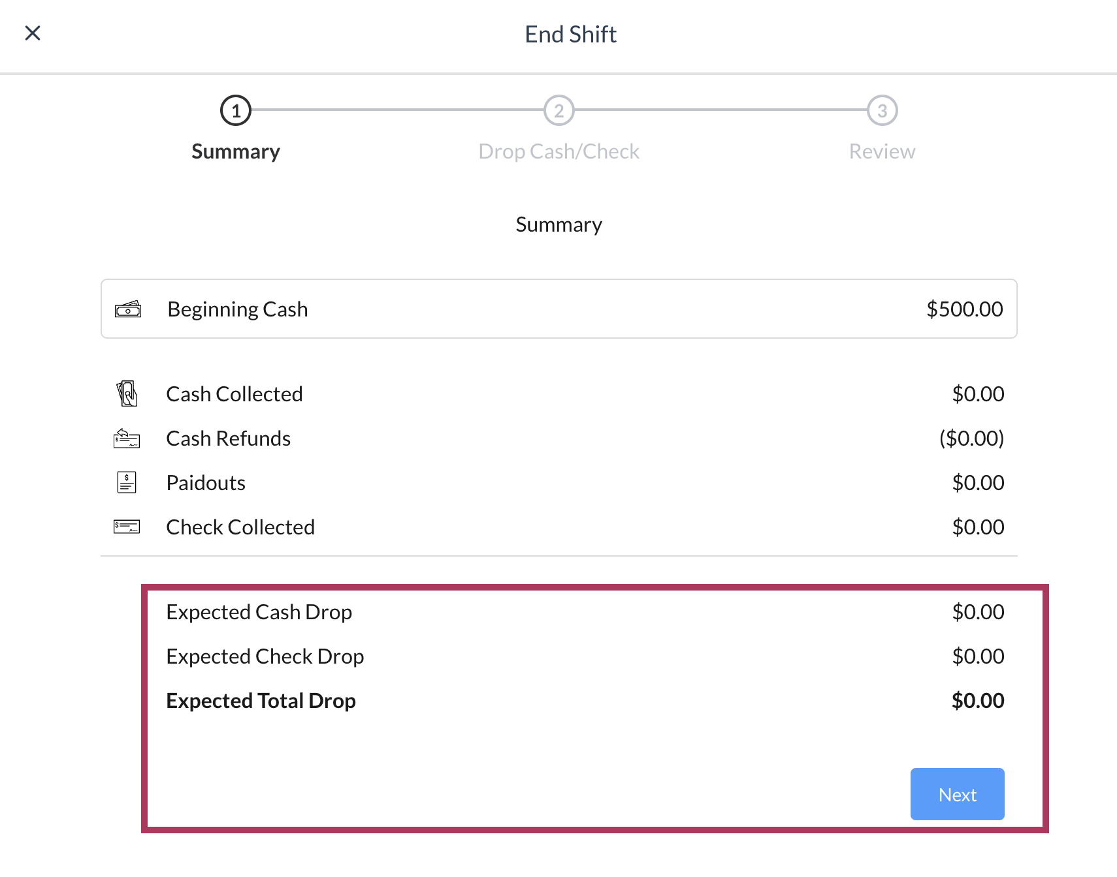Click the Cash Collected hand icon
The image size is (1117, 877).
click(127, 393)
